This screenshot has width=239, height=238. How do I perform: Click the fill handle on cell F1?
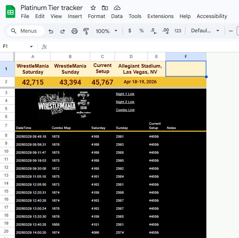[x=206, y=77]
